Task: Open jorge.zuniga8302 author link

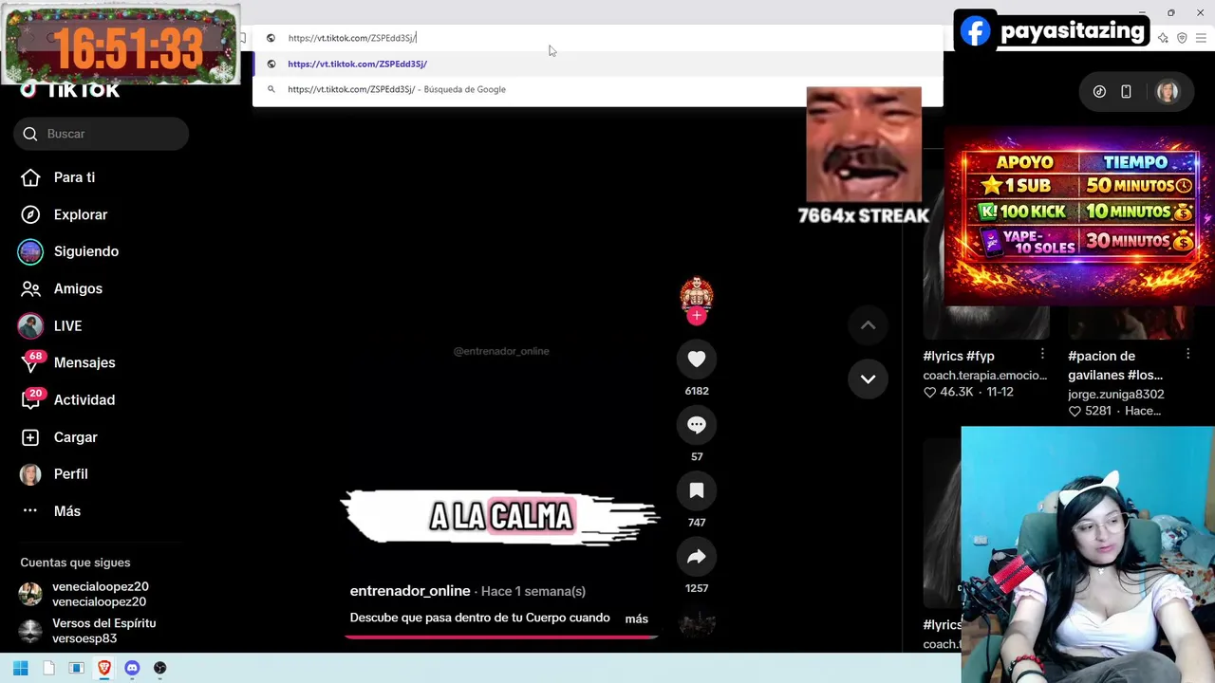Action: [1116, 394]
